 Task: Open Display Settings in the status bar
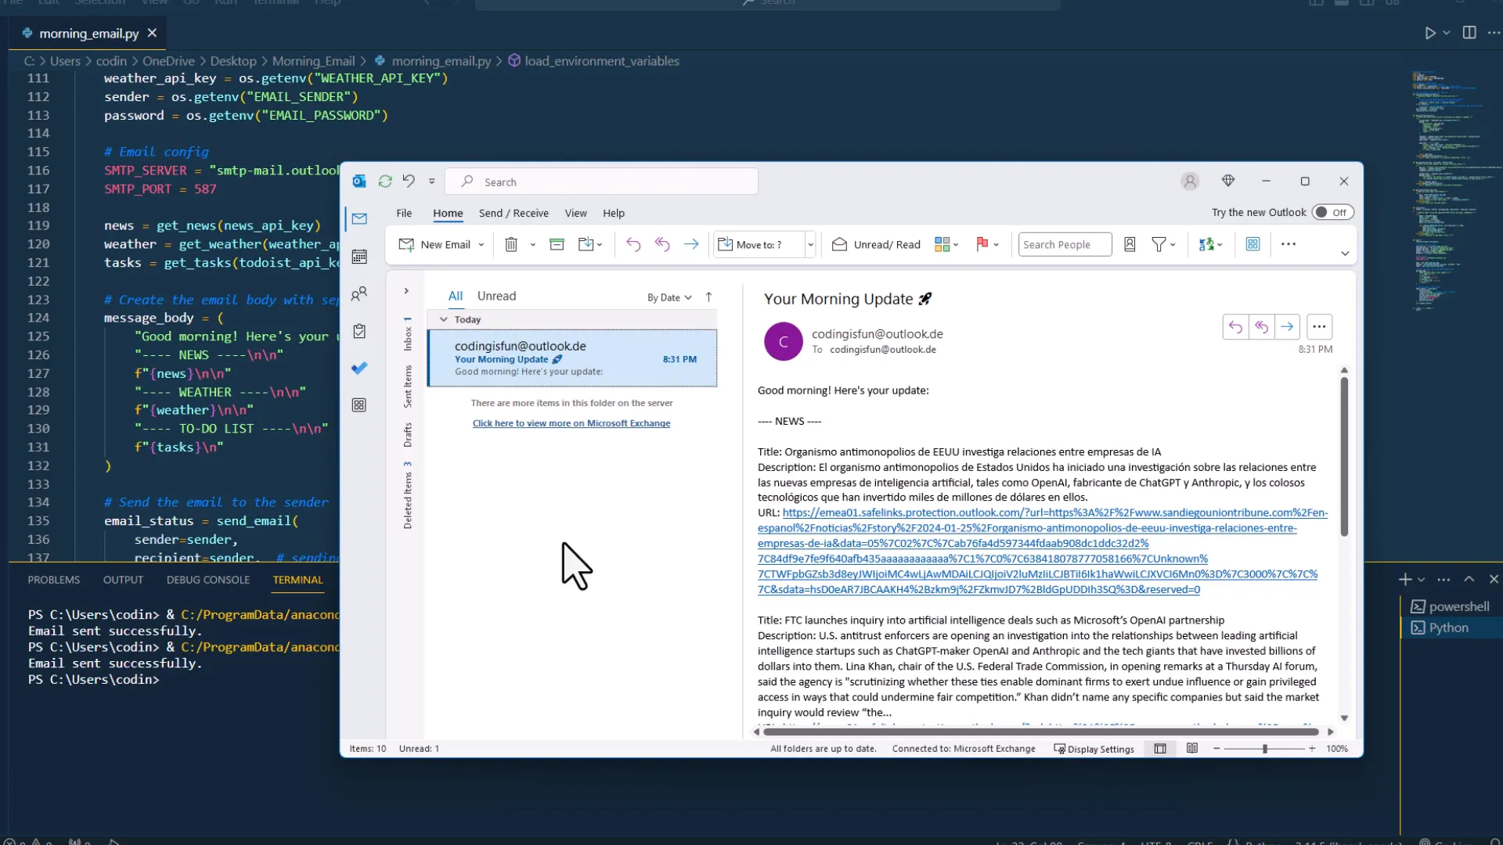(x=1094, y=749)
